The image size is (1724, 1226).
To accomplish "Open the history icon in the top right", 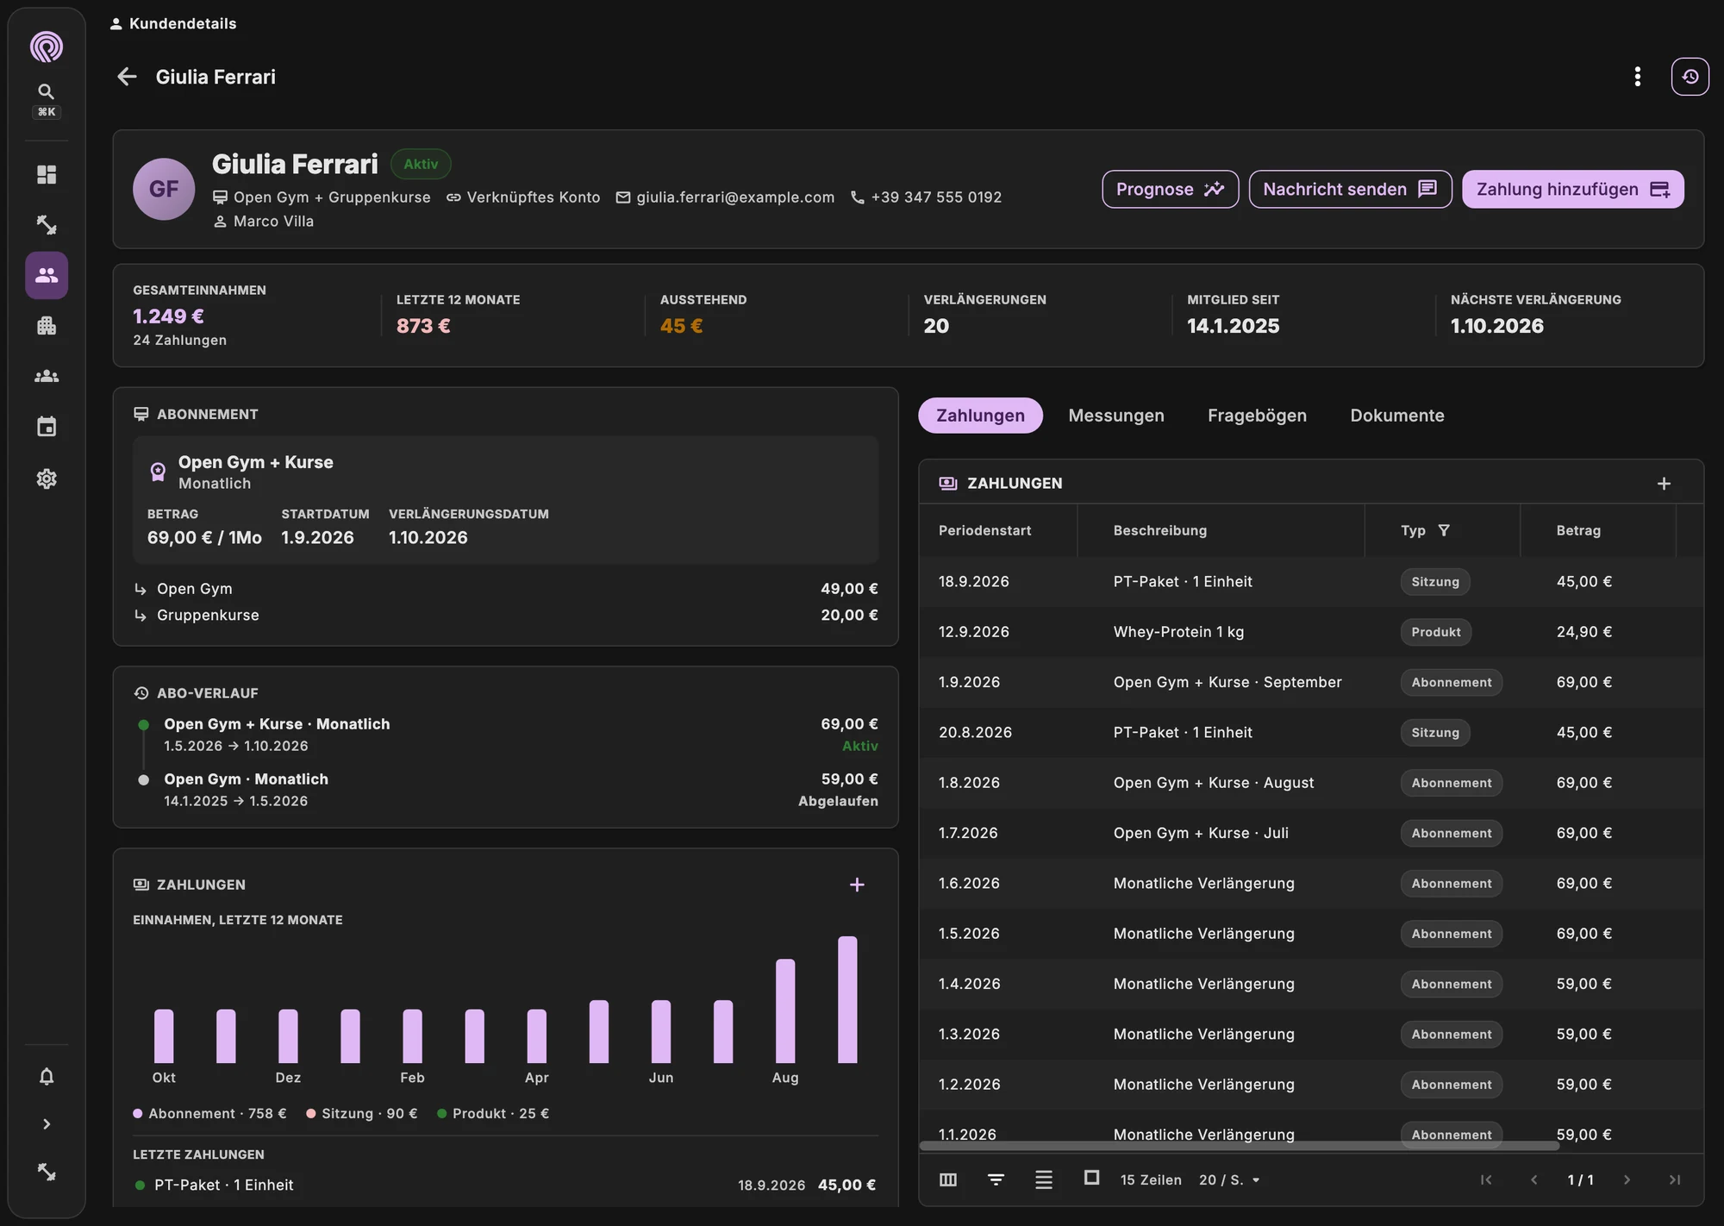I will [x=1690, y=77].
